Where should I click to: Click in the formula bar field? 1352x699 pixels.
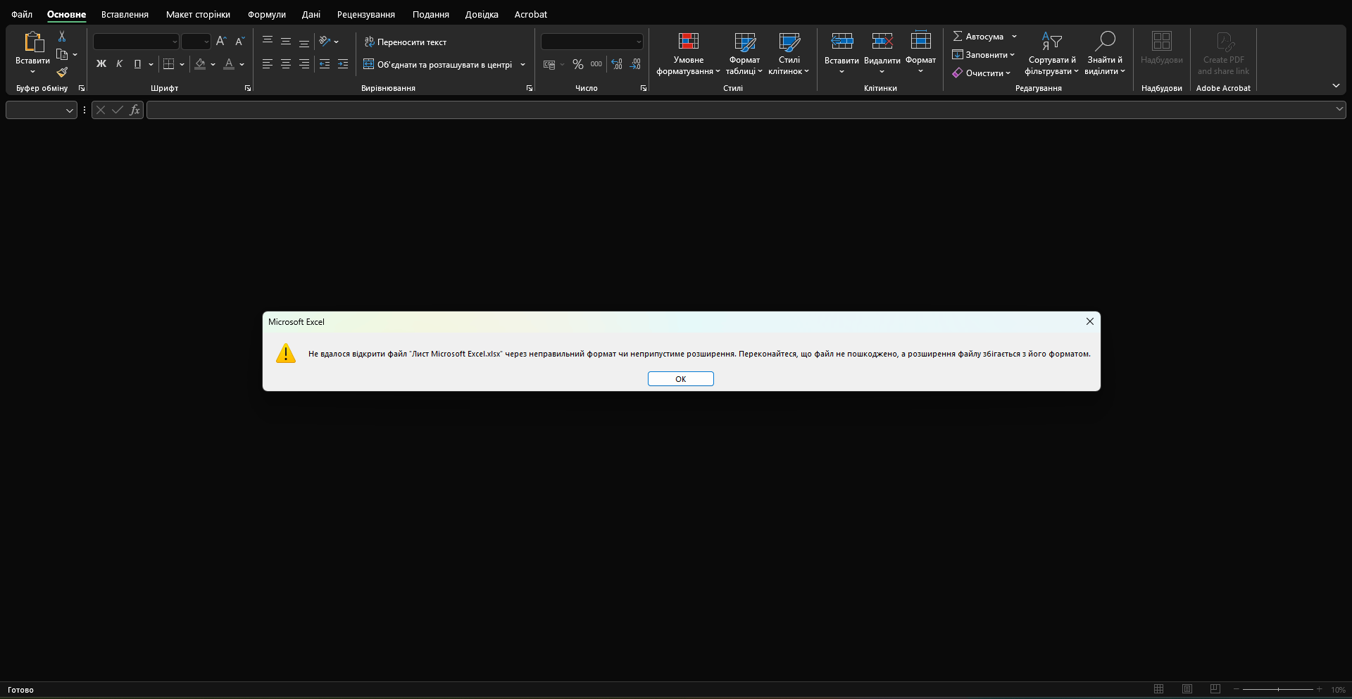point(739,110)
